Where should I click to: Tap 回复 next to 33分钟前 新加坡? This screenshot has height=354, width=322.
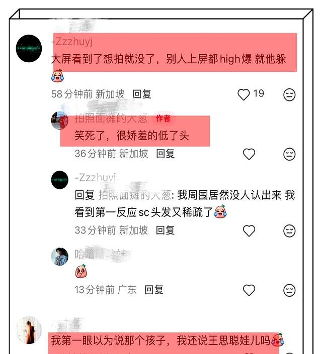click(166, 230)
